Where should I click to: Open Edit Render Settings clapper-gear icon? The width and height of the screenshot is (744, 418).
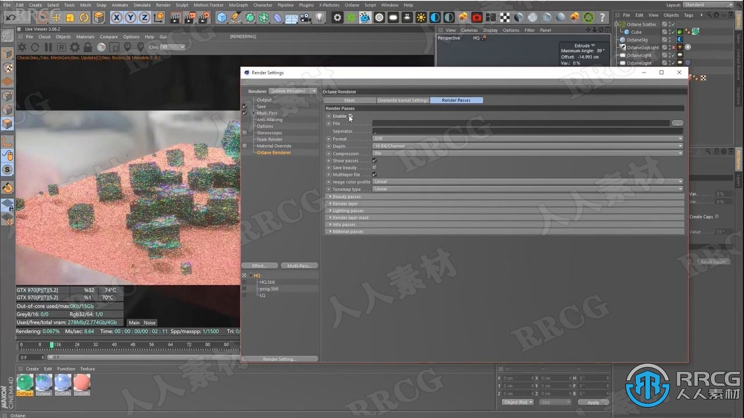pos(203,17)
